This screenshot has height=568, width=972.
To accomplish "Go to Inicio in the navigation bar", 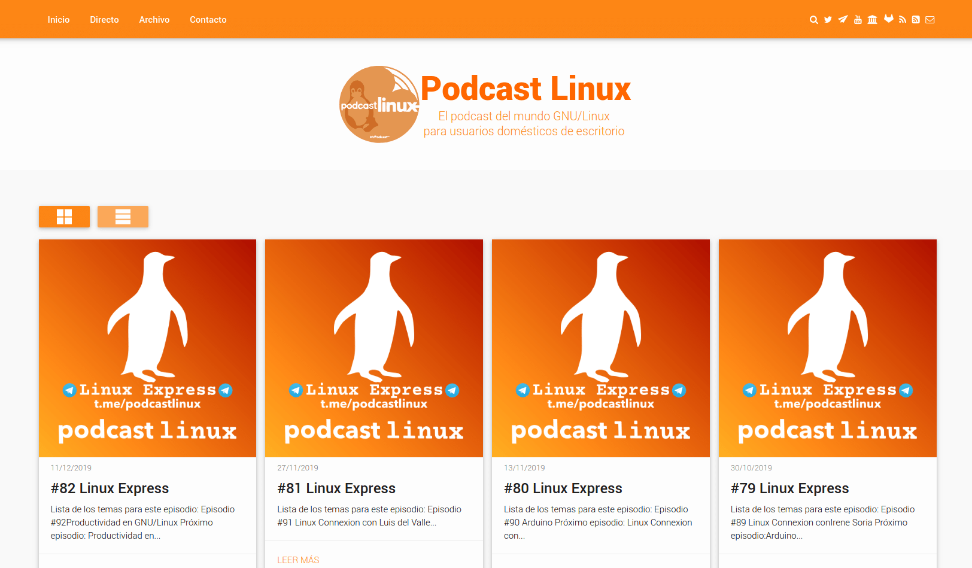I will pos(59,20).
